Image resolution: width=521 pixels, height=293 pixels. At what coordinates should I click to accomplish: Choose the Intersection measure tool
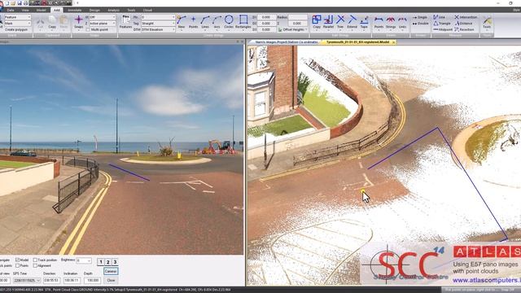[466, 17]
